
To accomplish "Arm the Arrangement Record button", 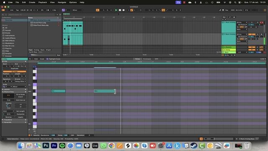I will [124, 10].
